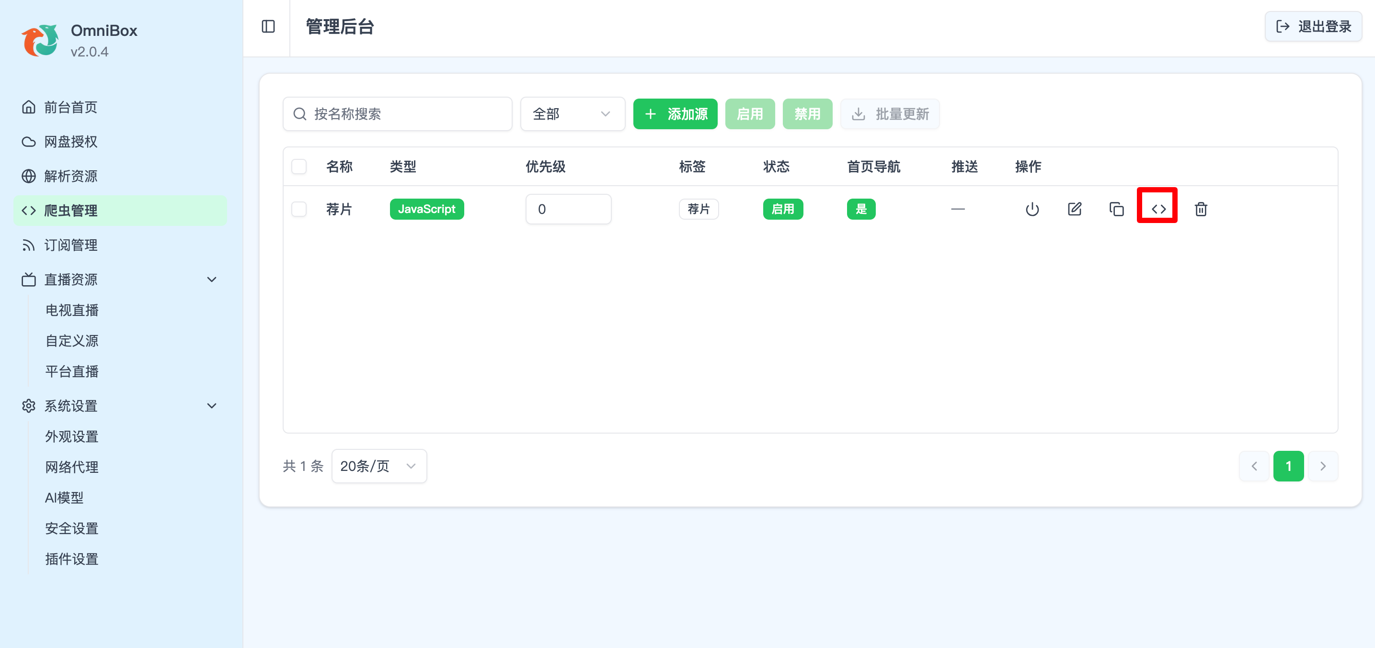Viewport: 1375px width, 648px height.
Task: Open the code editor icon for 荐片
Action: coord(1158,209)
